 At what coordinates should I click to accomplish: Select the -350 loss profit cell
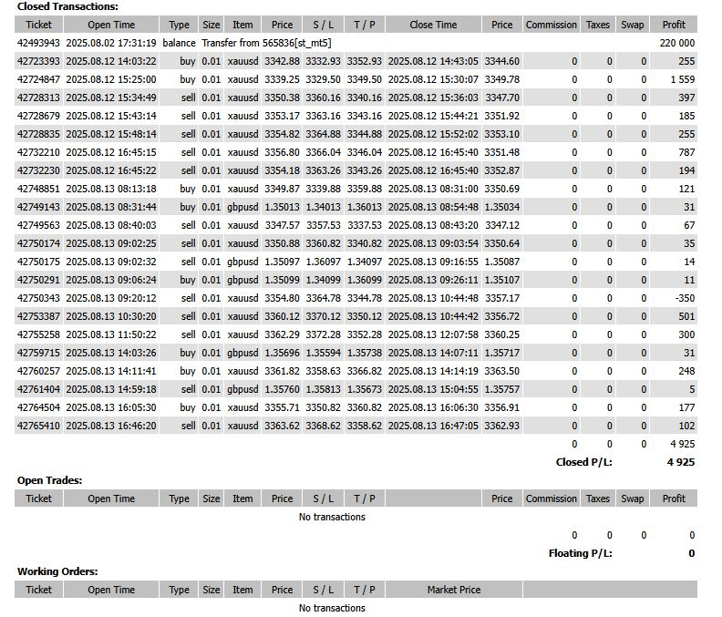683,298
